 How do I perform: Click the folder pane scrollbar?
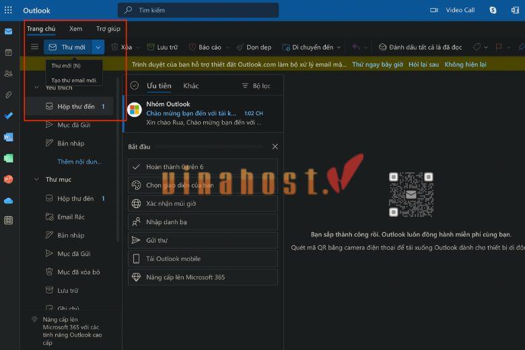(x=118, y=159)
